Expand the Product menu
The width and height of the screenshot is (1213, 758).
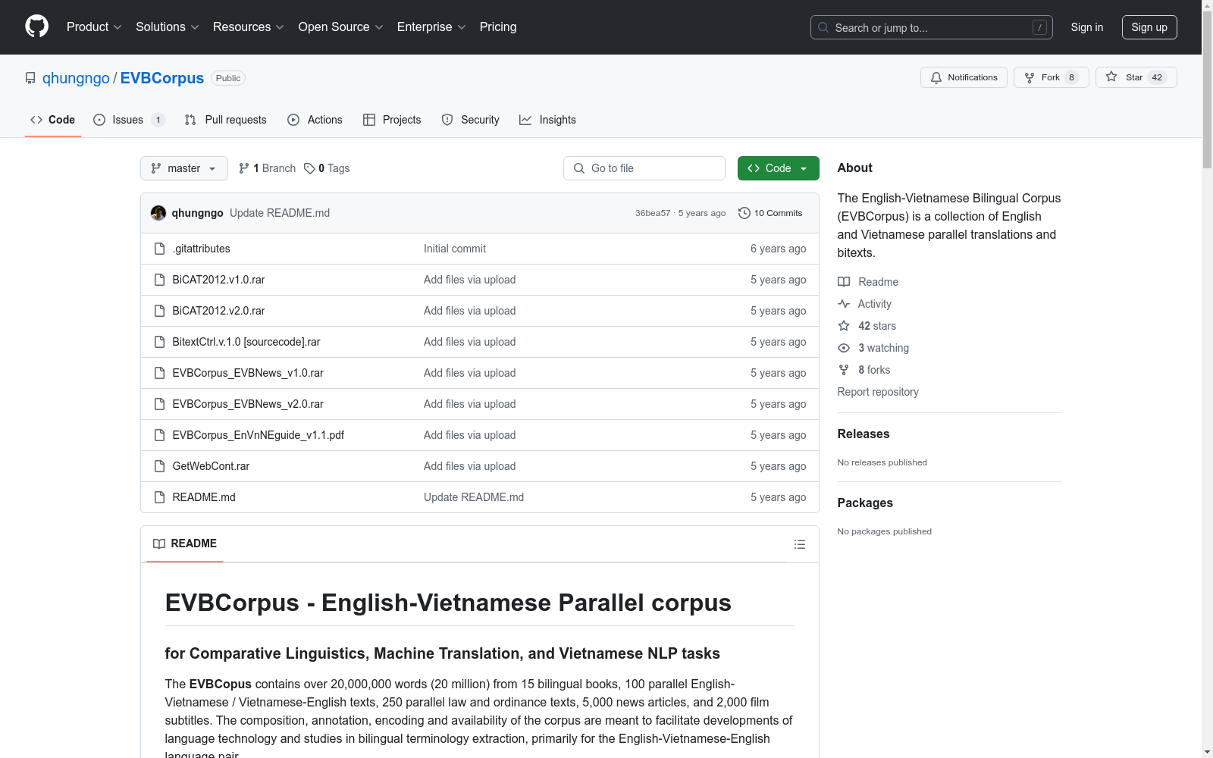94,27
